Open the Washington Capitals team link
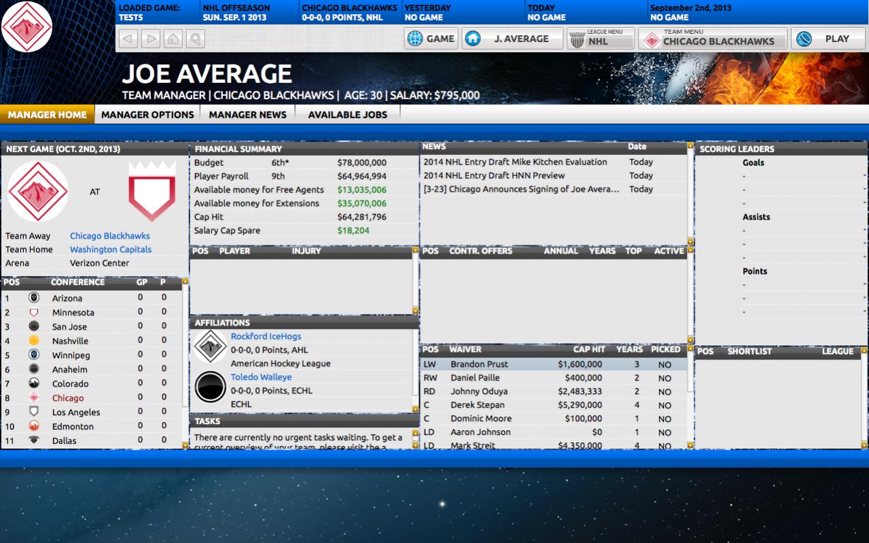The width and height of the screenshot is (869, 543). [110, 249]
